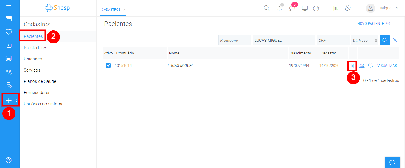The image size is (405, 168).
Task: Open the financial money icon in the sidebar
Action: 9,45
